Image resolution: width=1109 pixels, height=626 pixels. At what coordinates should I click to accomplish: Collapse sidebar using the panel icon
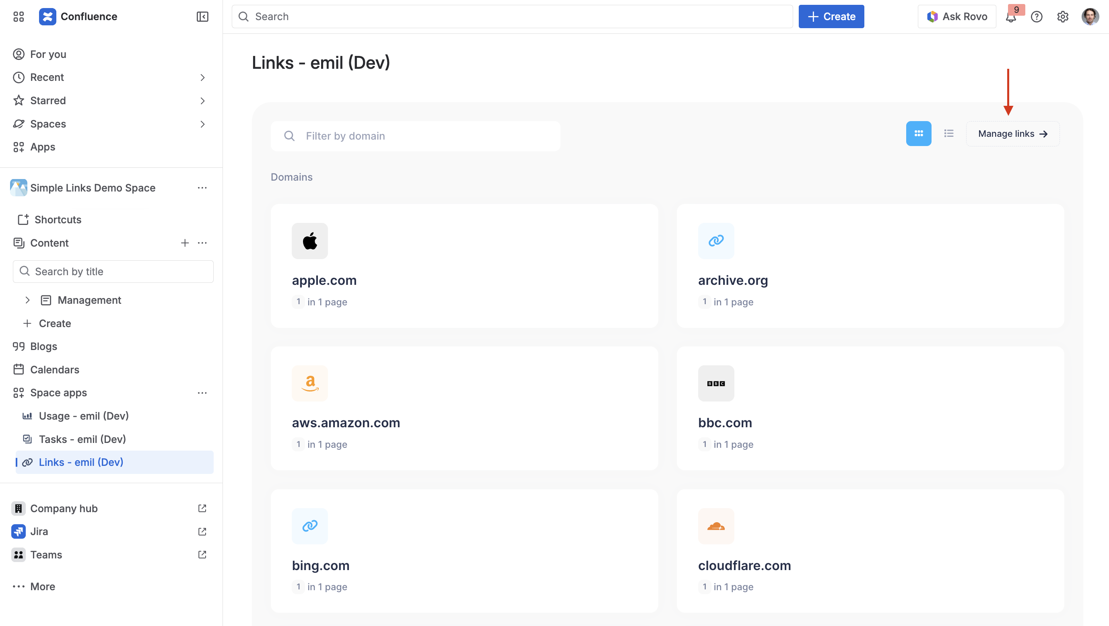202,17
